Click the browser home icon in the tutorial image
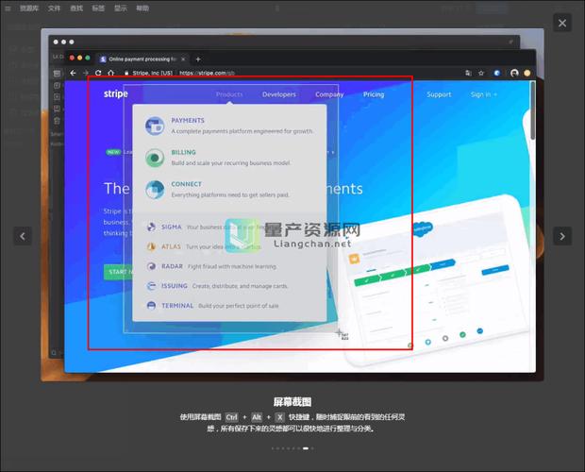 click(110, 73)
